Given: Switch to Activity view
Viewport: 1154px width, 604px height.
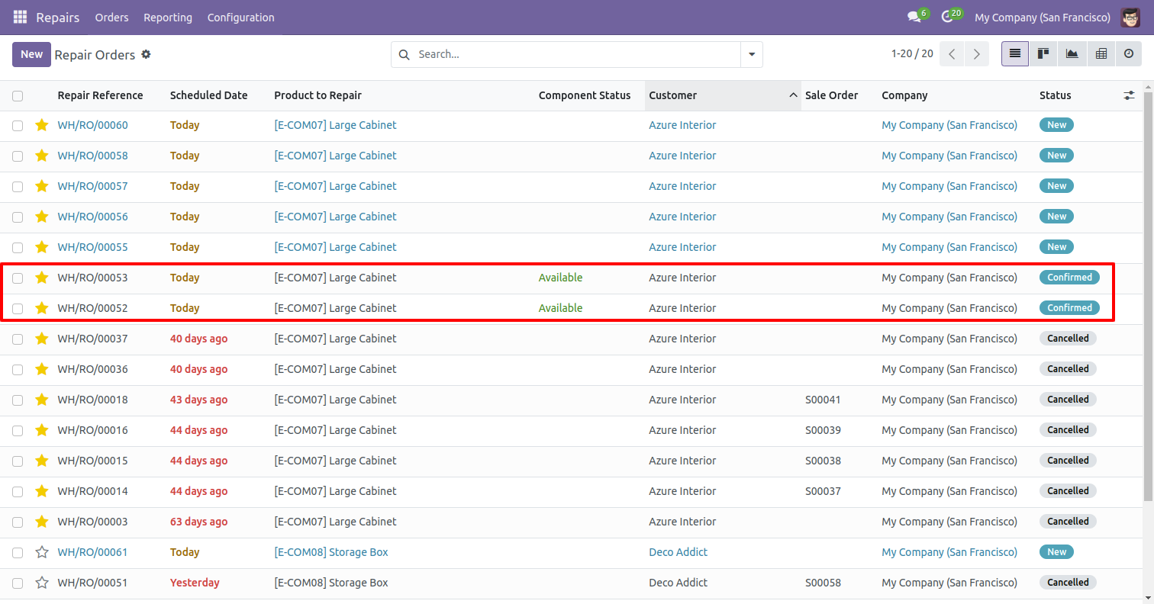Looking at the screenshot, I should [x=1129, y=54].
